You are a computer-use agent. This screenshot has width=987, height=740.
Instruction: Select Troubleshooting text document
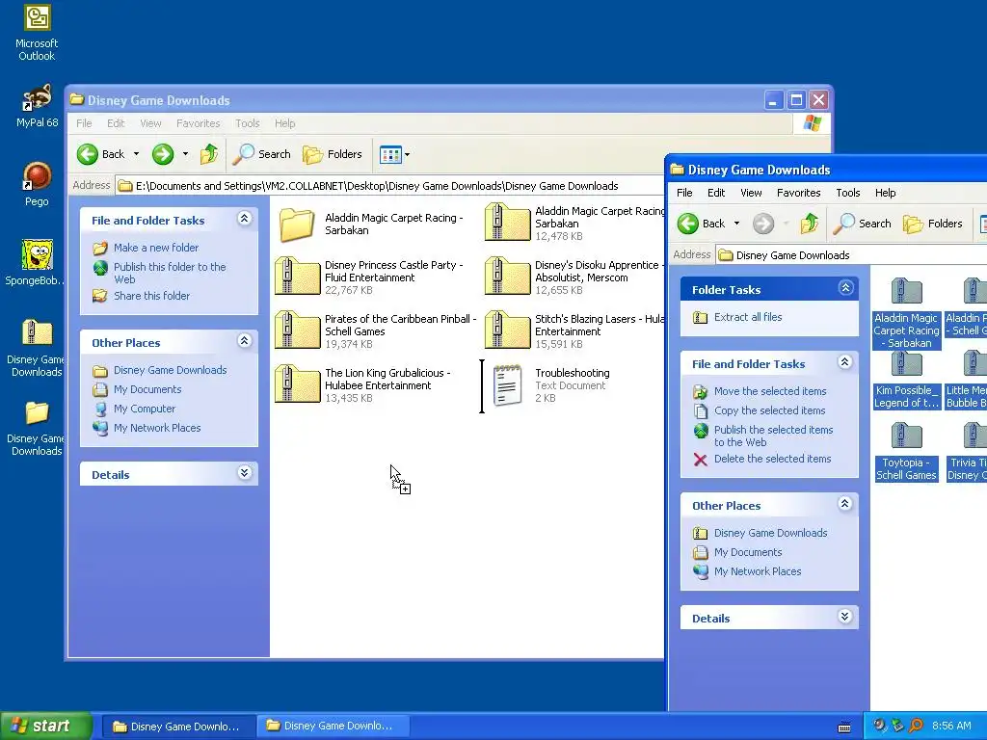[x=550, y=385]
